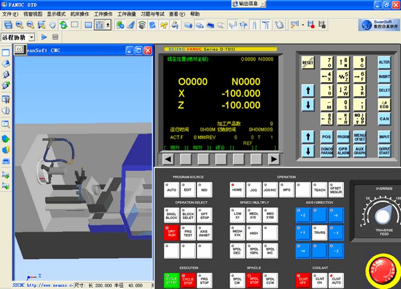The image size is (401, 289).
Task: Click the OUTPUT START key
Action: tap(384, 151)
